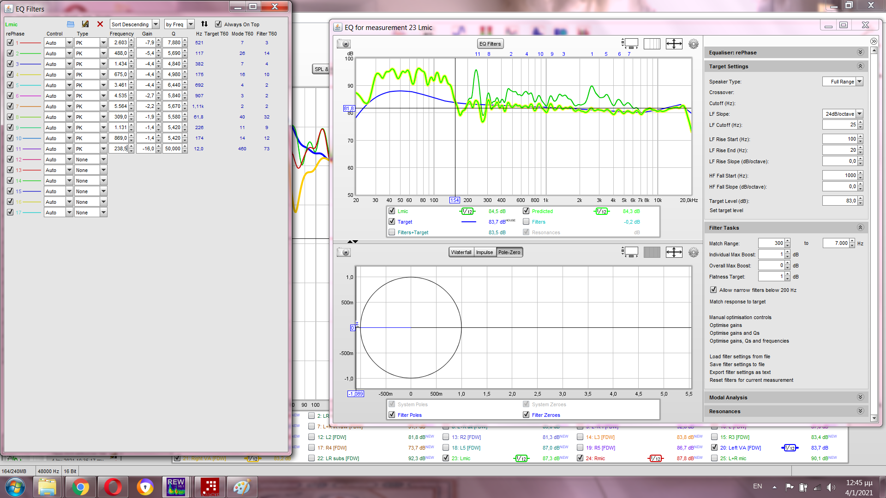
Task: Click filter 11 Frequency field 238,5
Action: (119, 148)
